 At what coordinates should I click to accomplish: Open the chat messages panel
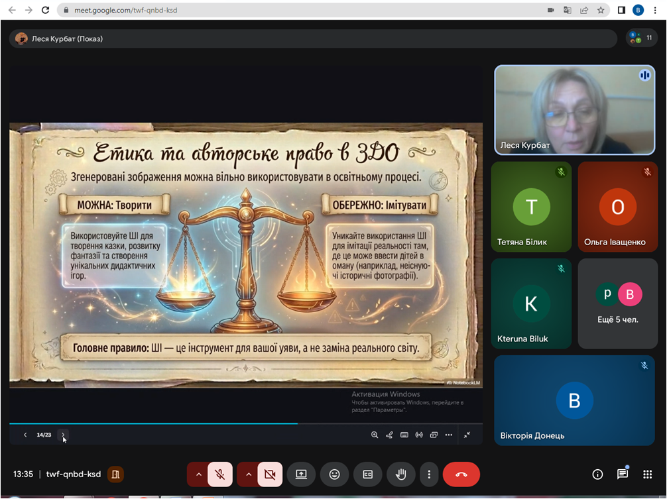(x=623, y=474)
